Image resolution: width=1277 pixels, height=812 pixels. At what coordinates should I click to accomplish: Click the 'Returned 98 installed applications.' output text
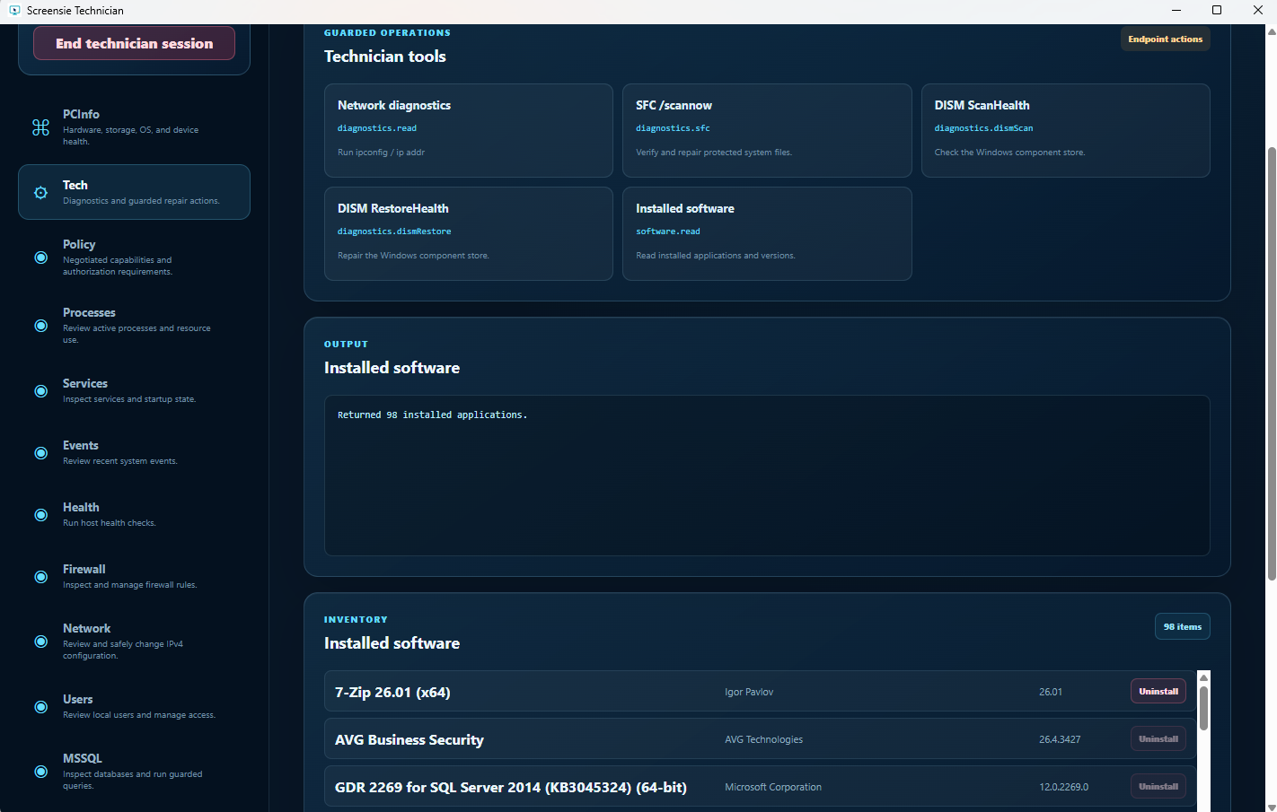pyautogui.click(x=432, y=415)
